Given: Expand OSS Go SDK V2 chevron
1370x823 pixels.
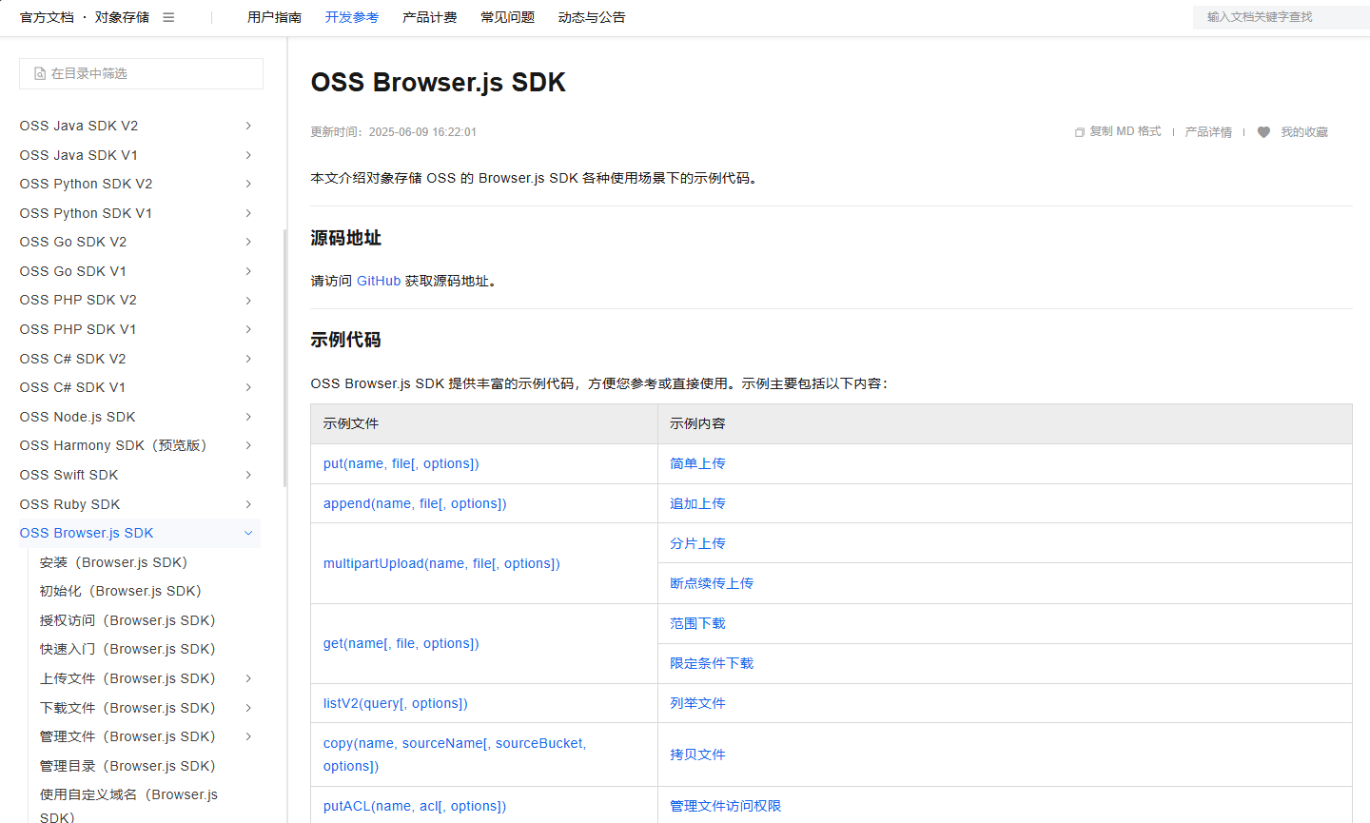Looking at the screenshot, I should point(248,242).
